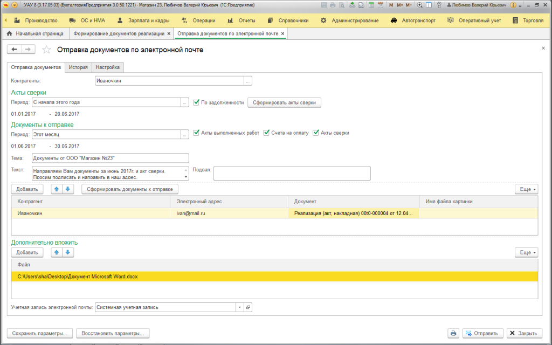The width and height of the screenshot is (552, 345).
Task: Expand Учетная запись электронной почты dropdown
Action: (x=240, y=307)
